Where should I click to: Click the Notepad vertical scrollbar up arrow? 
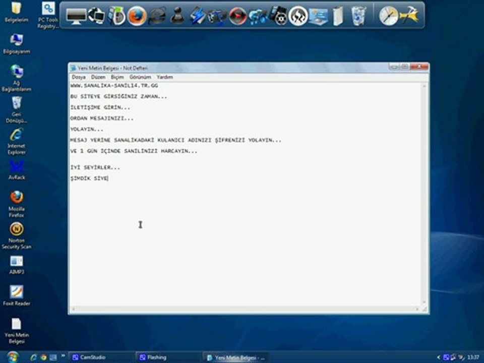(x=424, y=86)
